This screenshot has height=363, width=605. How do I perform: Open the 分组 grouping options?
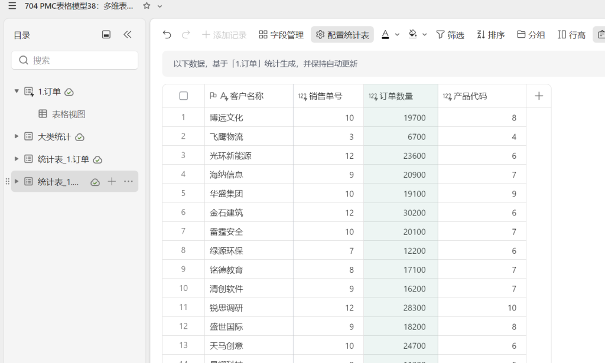point(531,35)
